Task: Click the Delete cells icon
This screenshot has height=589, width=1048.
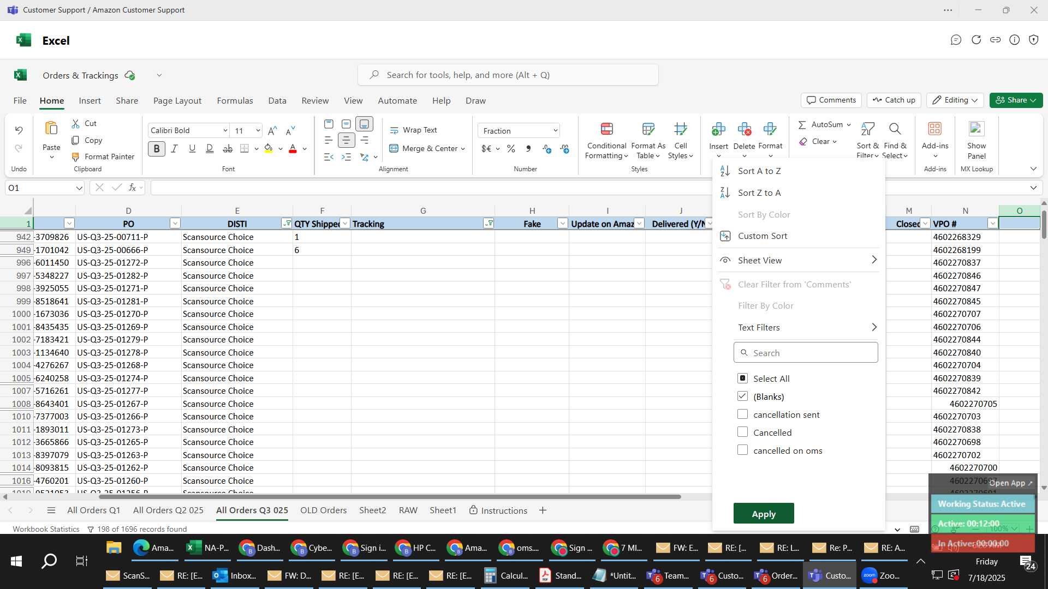Action: pyautogui.click(x=744, y=129)
